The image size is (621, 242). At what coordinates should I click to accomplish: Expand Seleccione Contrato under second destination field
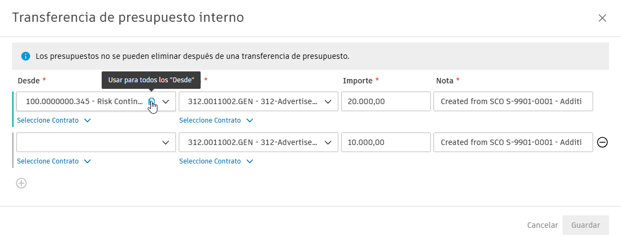click(x=216, y=161)
